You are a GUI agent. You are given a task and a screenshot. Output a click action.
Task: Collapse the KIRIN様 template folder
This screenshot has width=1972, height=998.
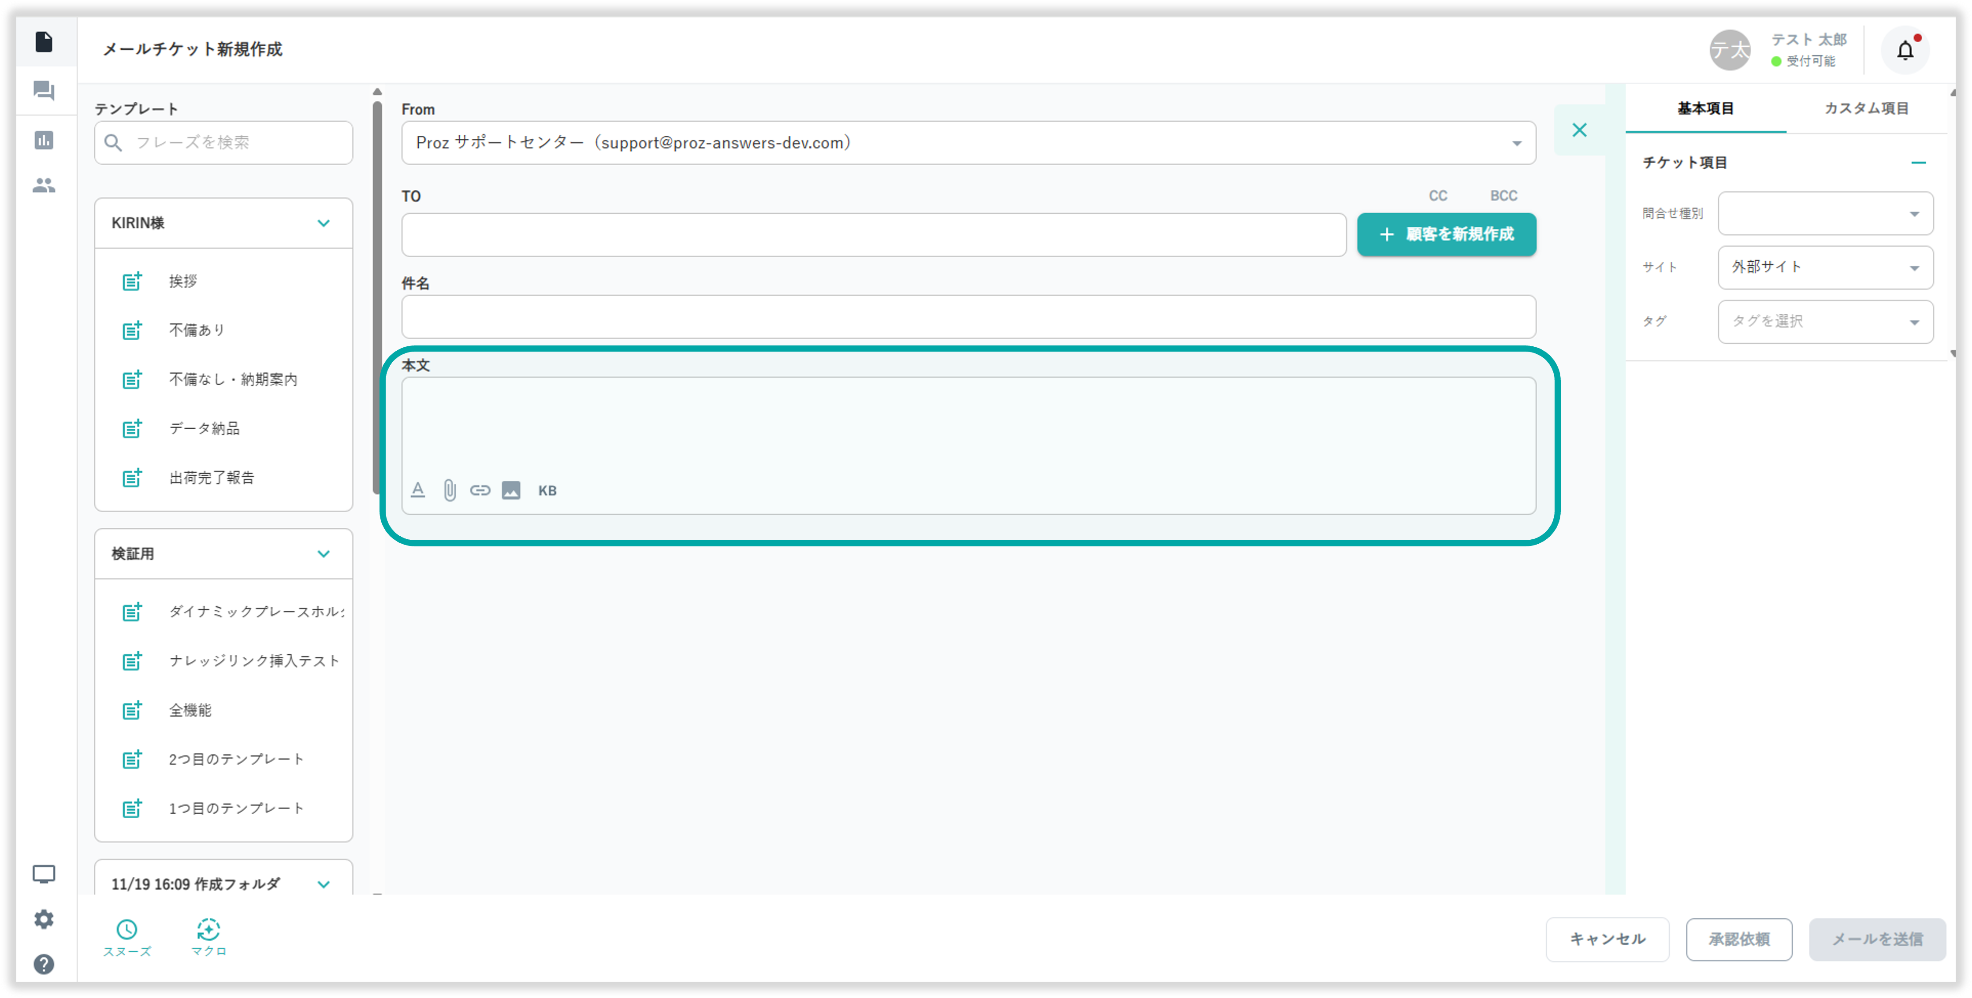pyautogui.click(x=323, y=223)
